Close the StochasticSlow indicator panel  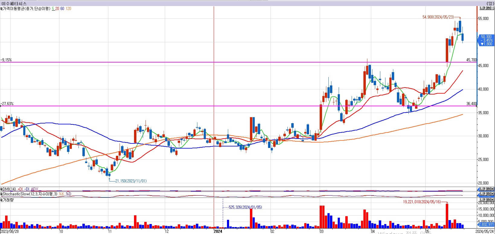492,194
